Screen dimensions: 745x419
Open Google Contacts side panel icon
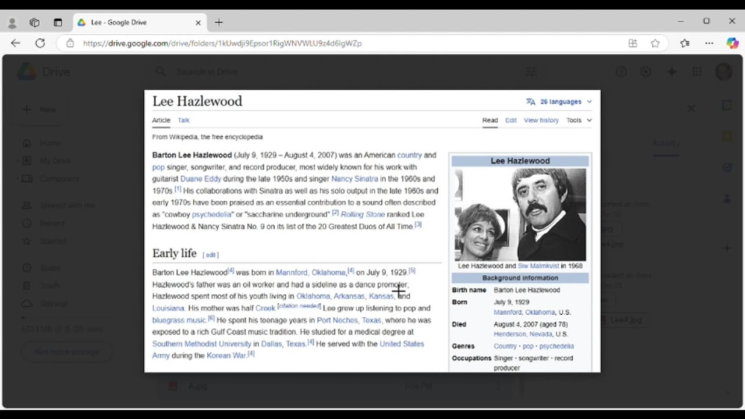(727, 198)
